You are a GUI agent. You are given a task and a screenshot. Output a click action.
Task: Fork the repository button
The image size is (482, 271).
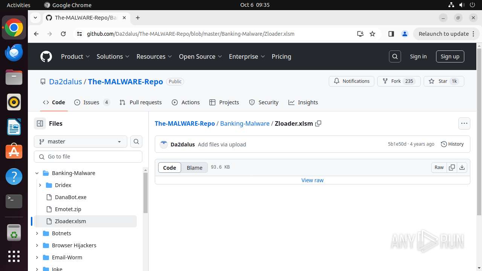point(399,81)
